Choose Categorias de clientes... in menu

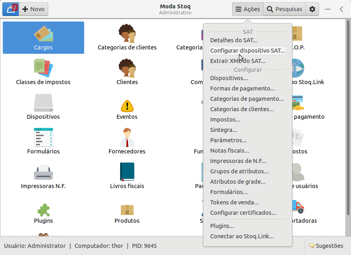click(248, 109)
